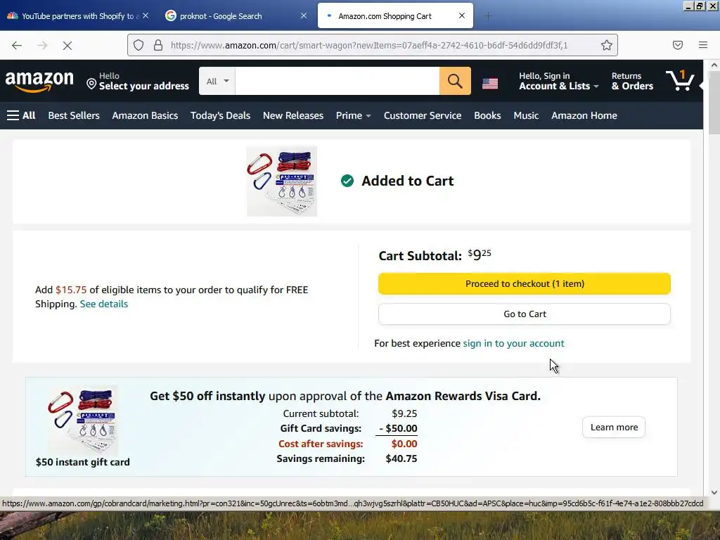Click the page scrollbar down arrow
This screenshot has height=540, width=720.
tap(714, 492)
